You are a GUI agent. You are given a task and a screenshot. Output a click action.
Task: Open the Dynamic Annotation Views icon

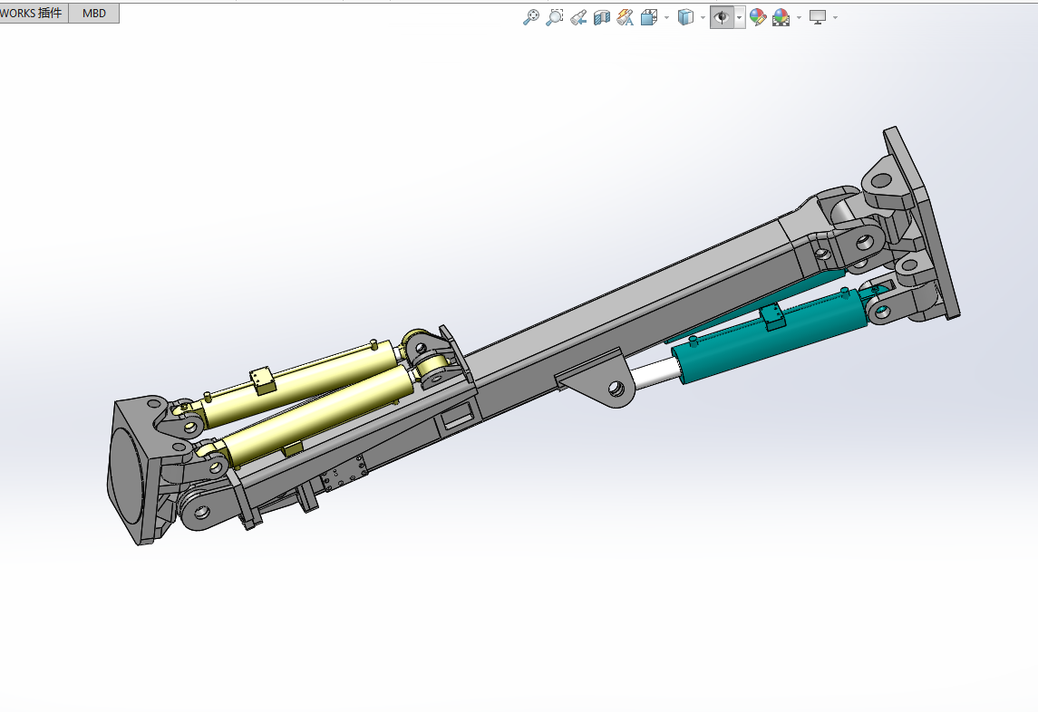[625, 17]
